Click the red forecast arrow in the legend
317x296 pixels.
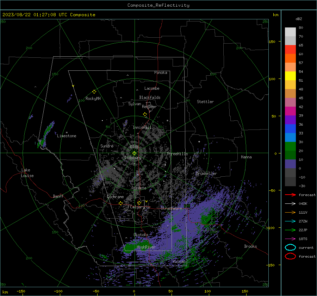(290, 195)
